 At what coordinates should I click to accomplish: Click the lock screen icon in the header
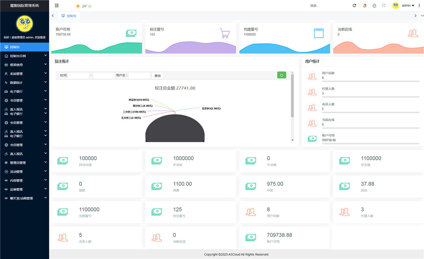point(374,5)
